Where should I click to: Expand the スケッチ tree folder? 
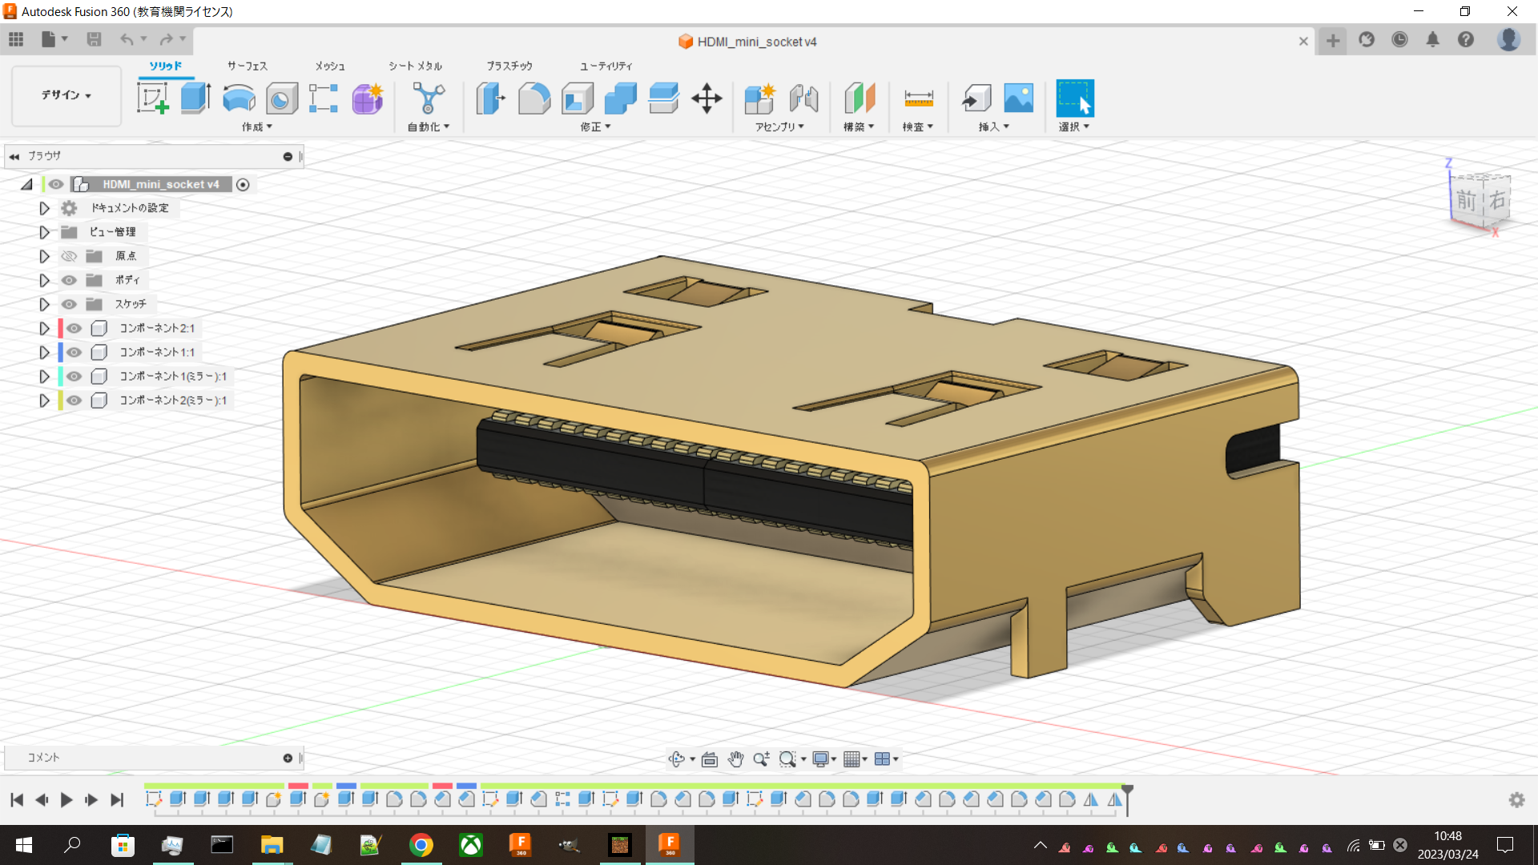pyautogui.click(x=45, y=304)
